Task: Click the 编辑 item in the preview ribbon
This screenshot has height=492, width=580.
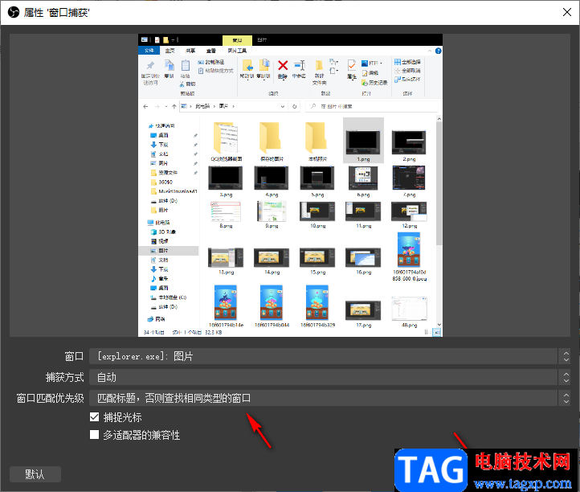Action: click(x=370, y=73)
